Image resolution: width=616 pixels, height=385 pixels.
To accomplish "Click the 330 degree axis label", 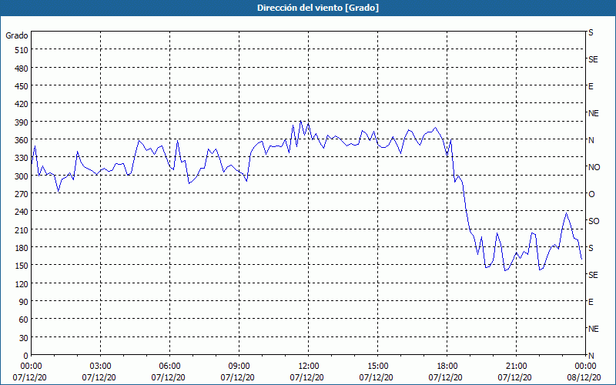I will (x=22, y=159).
